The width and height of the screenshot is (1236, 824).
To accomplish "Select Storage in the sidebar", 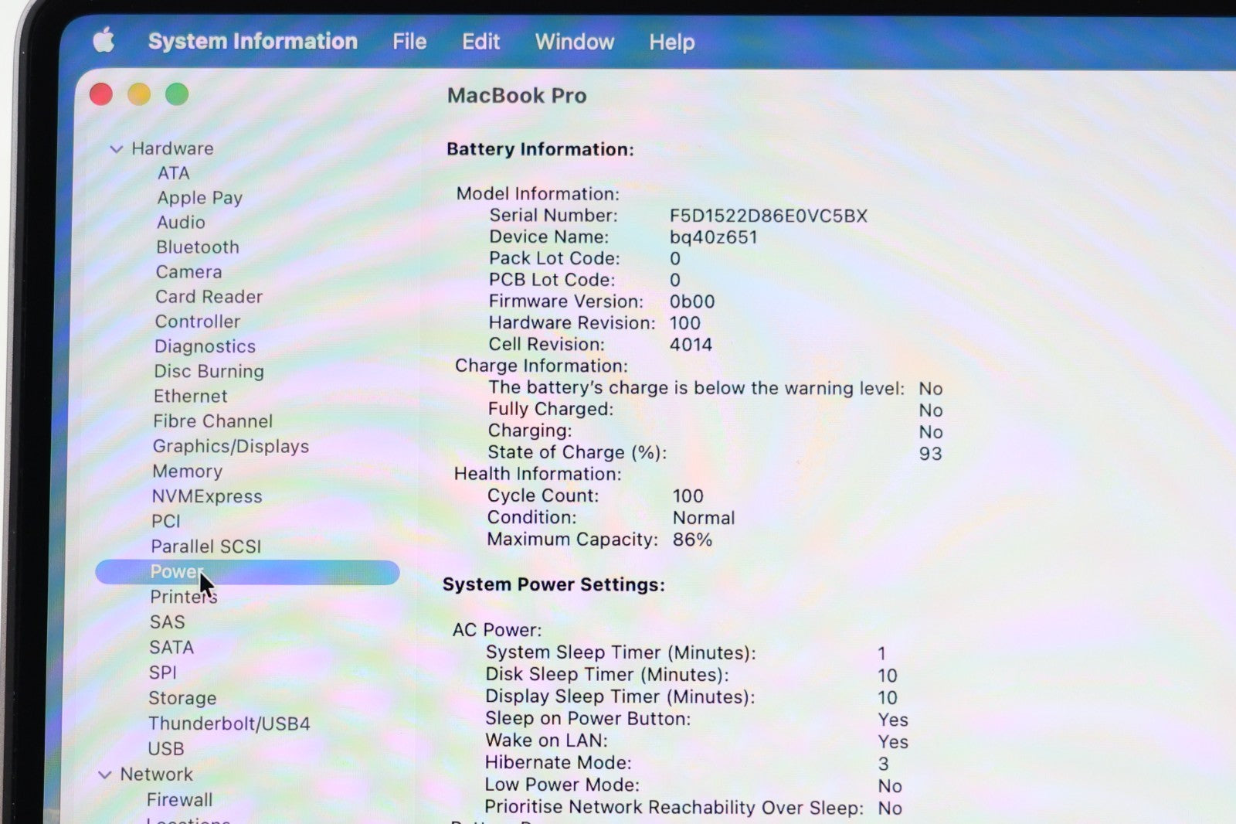I will click(x=182, y=698).
